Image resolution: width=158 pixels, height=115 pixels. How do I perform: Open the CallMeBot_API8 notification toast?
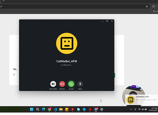pos(141,100)
